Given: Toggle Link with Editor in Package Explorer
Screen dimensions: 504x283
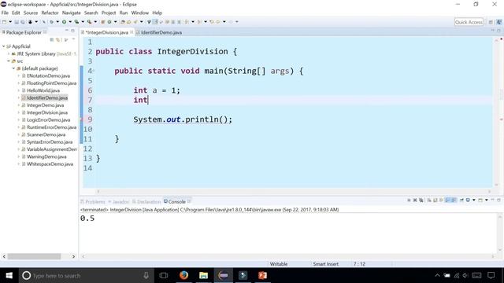Looking at the screenshot, I should coord(58,40).
